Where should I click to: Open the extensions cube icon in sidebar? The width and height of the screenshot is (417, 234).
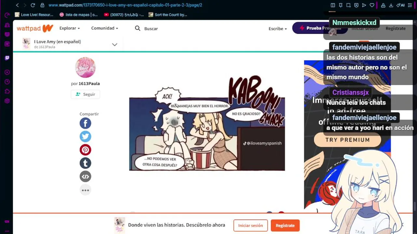point(7,91)
